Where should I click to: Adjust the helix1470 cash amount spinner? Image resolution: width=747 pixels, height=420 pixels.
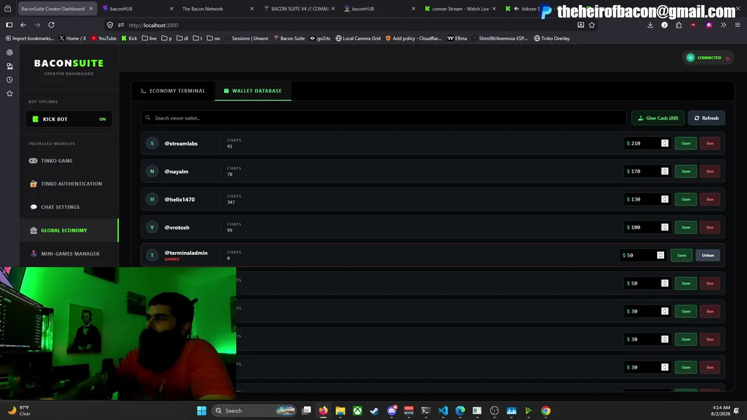point(665,199)
